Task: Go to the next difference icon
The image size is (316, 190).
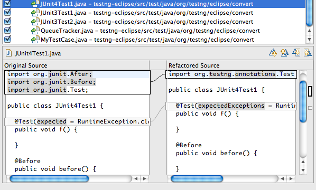Action: coord(273,53)
